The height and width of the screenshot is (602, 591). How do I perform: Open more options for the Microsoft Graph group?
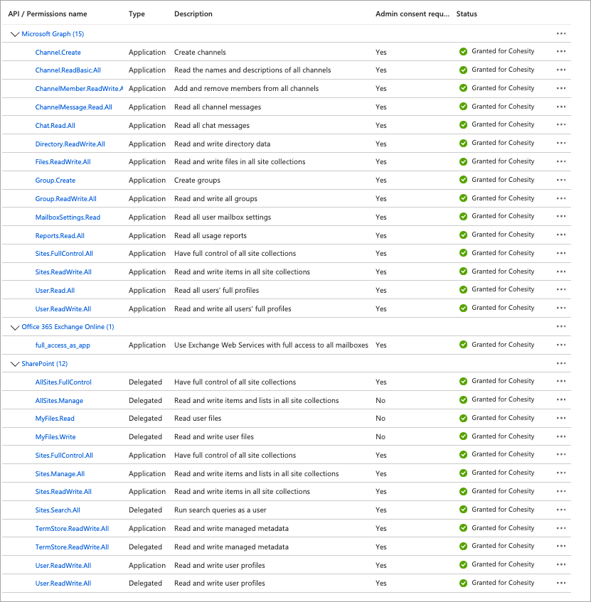point(561,34)
